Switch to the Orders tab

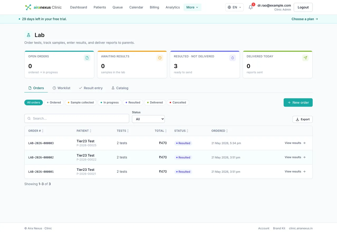(x=36, y=88)
